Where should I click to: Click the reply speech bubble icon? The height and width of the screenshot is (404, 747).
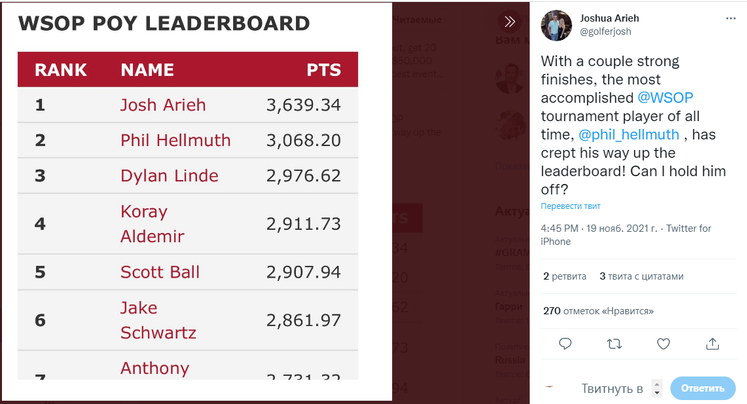click(x=565, y=344)
